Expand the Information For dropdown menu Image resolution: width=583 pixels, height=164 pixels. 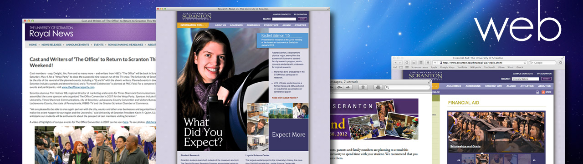click(x=193, y=25)
